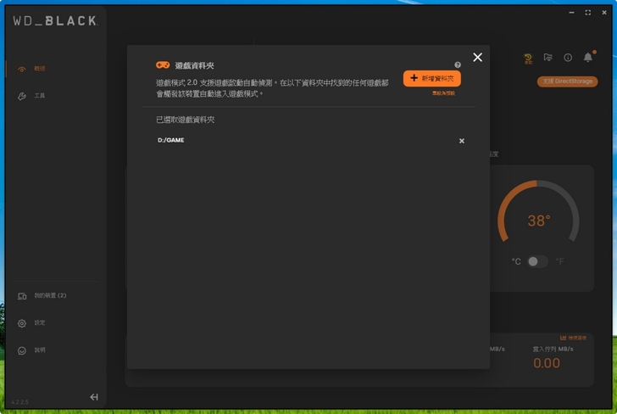This screenshot has height=414, width=617.
Task: Open the help question mark icon
Action: point(458,64)
